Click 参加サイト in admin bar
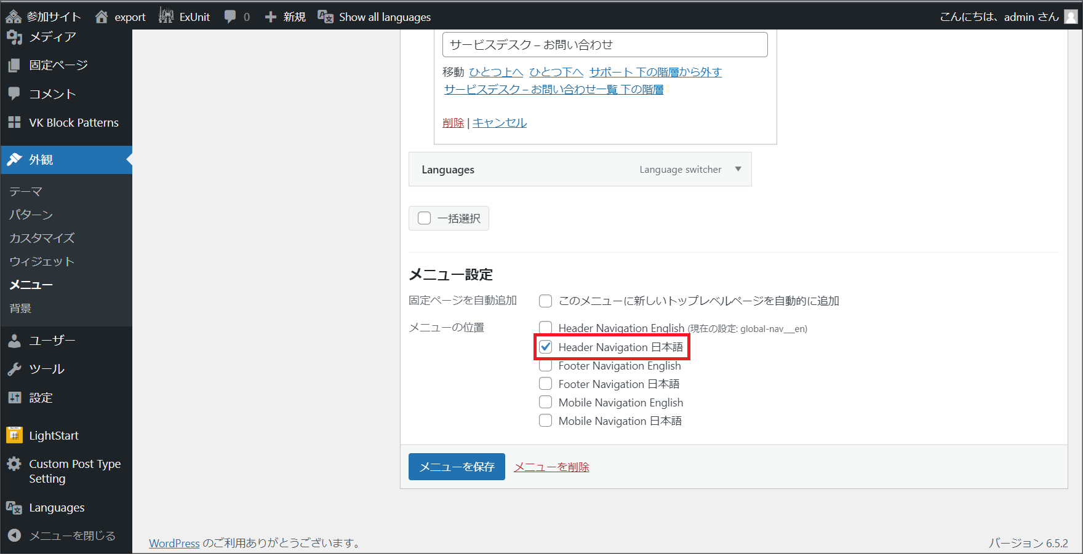Screen dimensions: 1083x554 tap(54, 17)
